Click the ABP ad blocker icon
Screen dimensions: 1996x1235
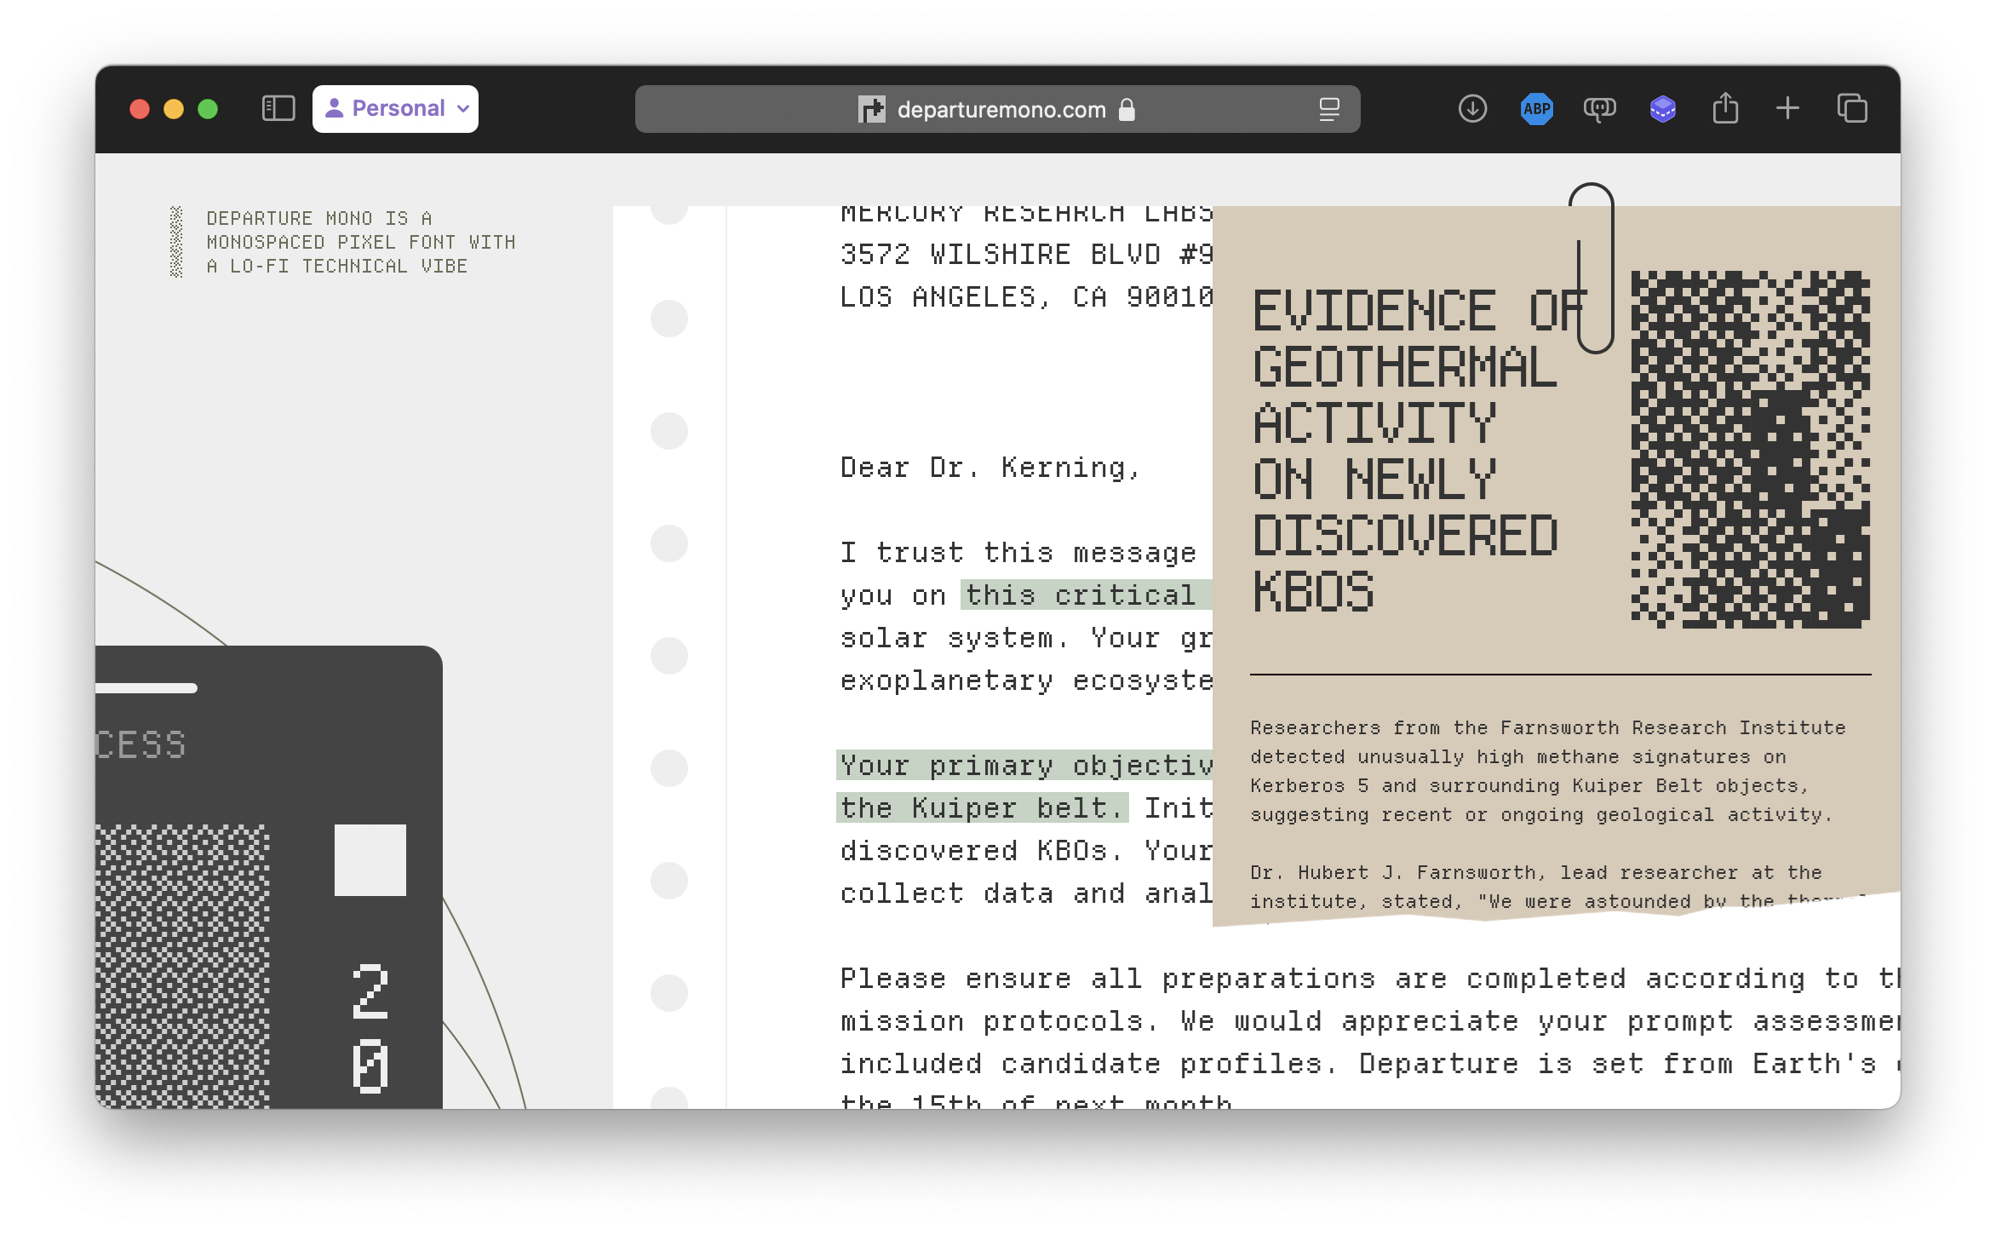(1539, 107)
